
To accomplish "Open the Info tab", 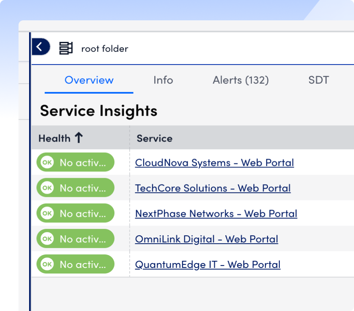I will pos(163,80).
